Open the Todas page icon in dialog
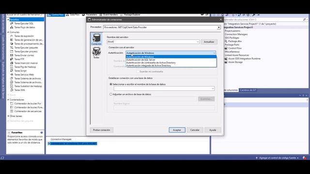This screenshot has width=310, height=174. point(96,52)
